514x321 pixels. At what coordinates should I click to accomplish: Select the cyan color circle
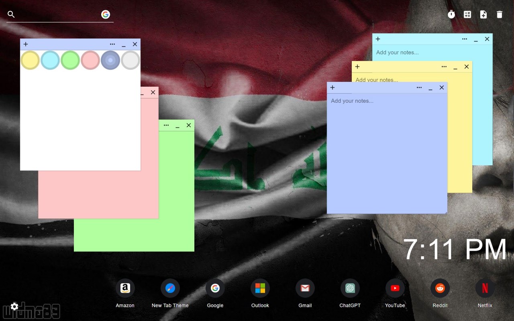click(x=50, y=60)
